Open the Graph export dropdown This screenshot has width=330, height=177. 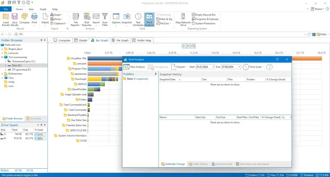coord(57,15)
